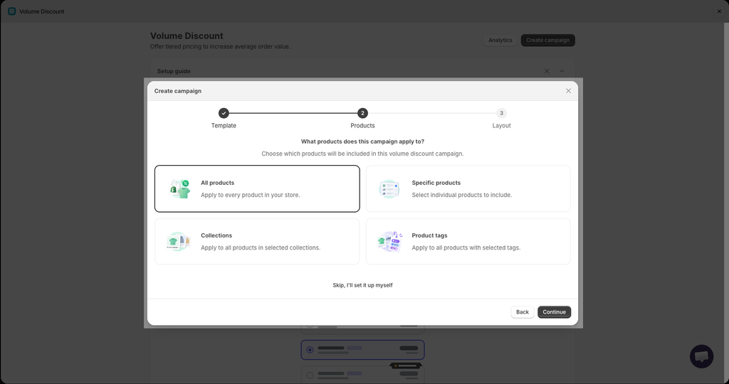729x384 pixels.
Task: Click the All products shirt illustration icon
Action: pyautogui.click(x=179, y=188)
